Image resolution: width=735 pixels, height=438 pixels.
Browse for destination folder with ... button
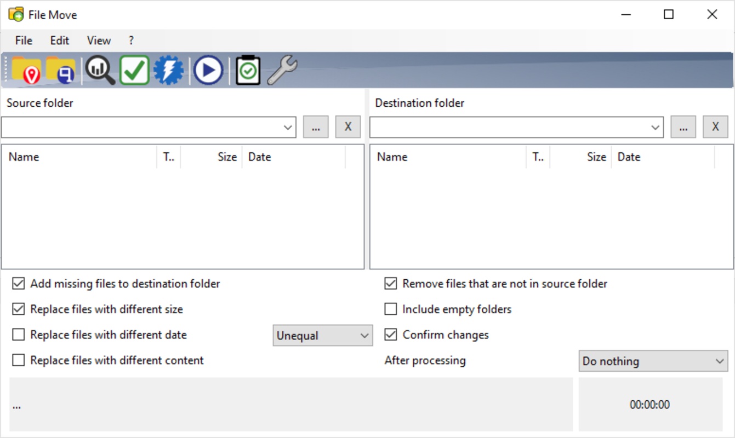tap(683, 127)
